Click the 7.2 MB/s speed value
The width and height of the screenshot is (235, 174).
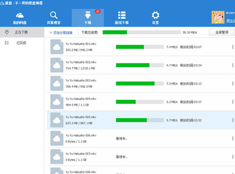172,83
